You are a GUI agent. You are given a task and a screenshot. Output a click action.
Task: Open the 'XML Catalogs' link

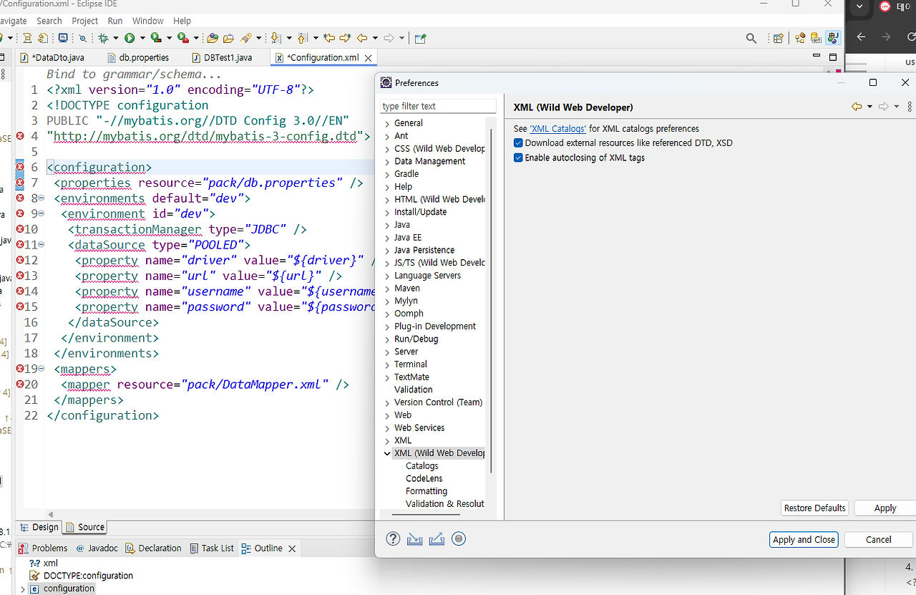(x=558, y=129)
